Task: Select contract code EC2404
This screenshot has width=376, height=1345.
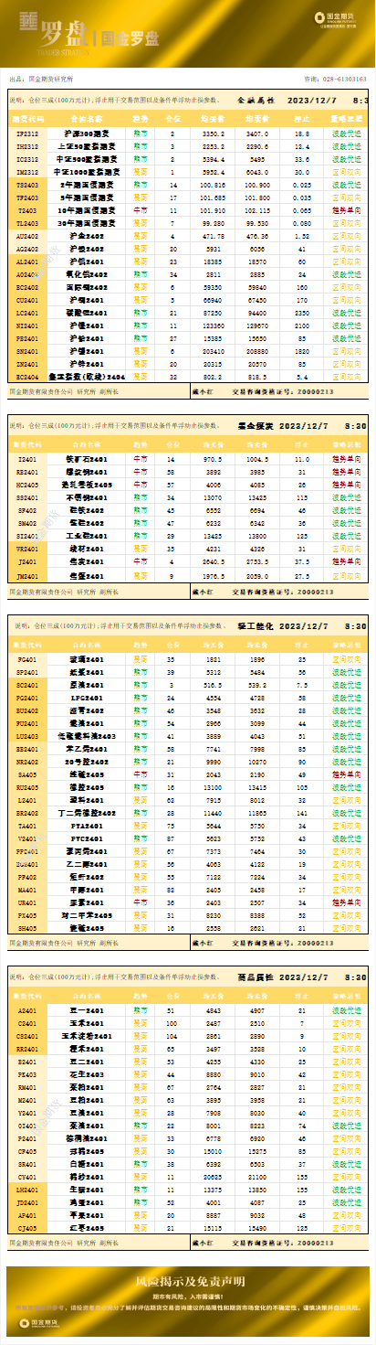Action: coord(27,377)
